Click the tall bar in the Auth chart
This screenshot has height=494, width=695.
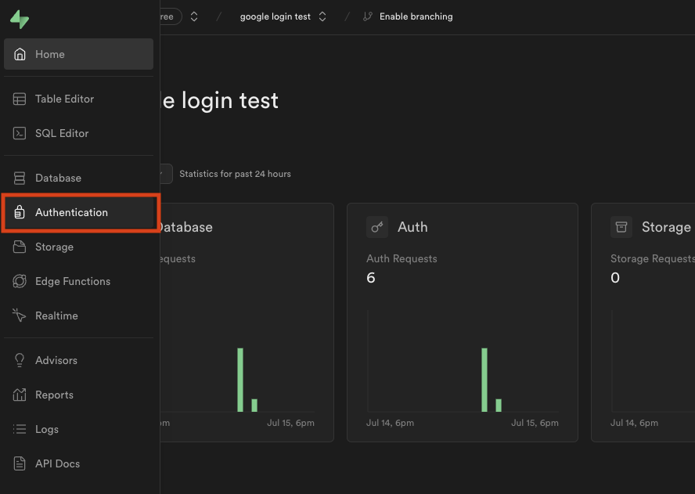pos(484,380)
